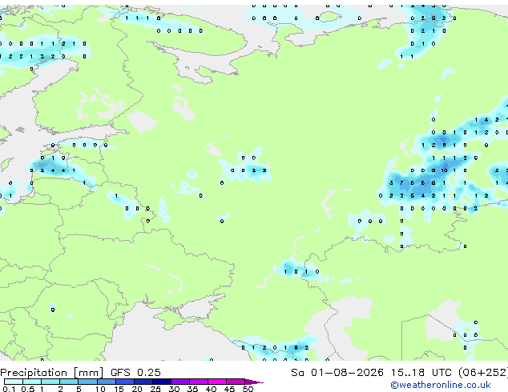
Task: Click the '0.5' legend scale label
Action: coord(27,389)
